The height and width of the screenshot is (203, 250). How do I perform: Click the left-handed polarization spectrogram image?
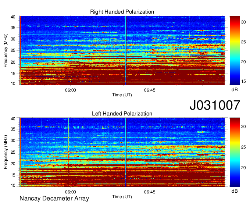click(122, 152)
